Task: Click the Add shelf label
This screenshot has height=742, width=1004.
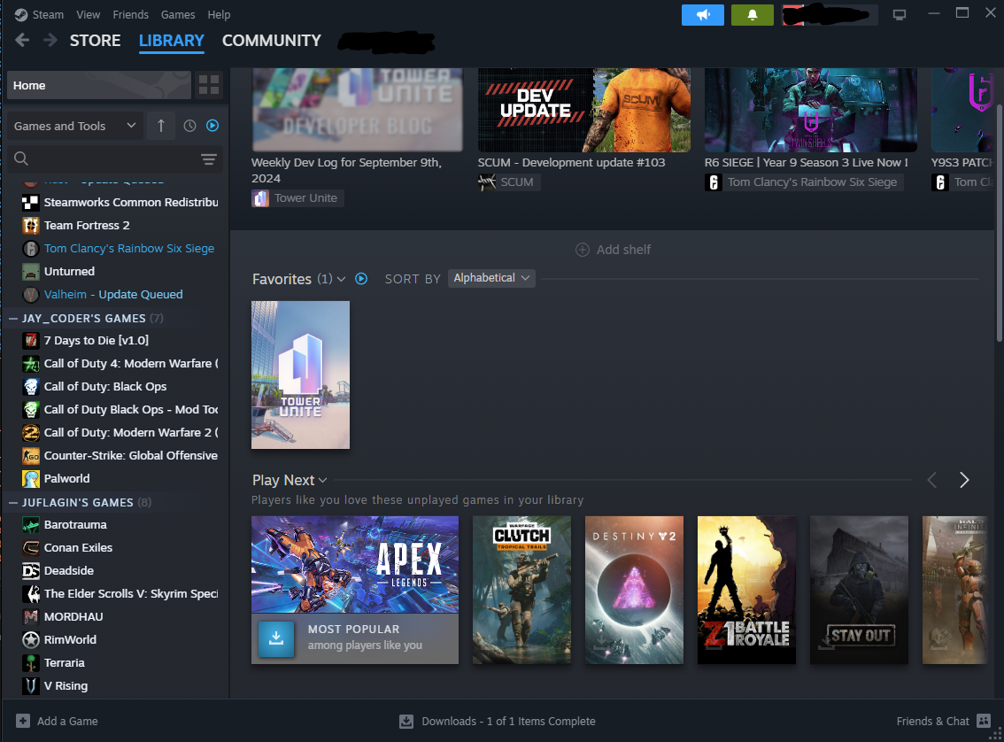Action: click(623, 250)
